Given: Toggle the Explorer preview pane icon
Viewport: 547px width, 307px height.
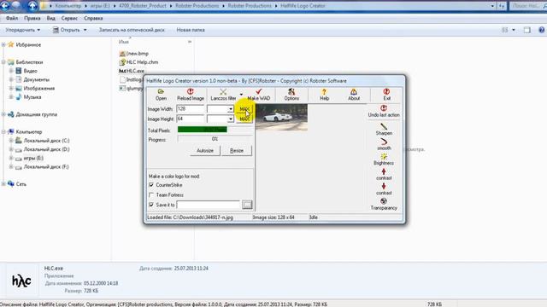Looking at the screenshot, I should click(x=527, y=30).
